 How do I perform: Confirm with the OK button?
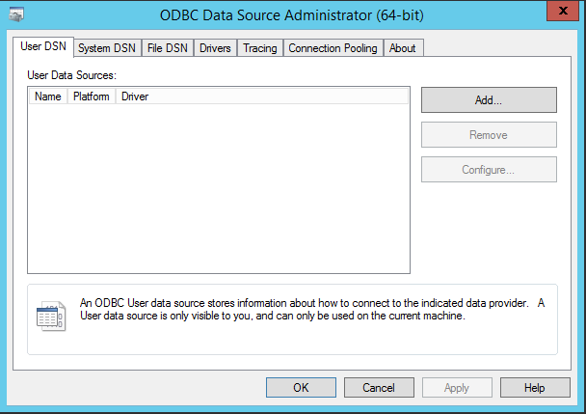tap(301, 388)
